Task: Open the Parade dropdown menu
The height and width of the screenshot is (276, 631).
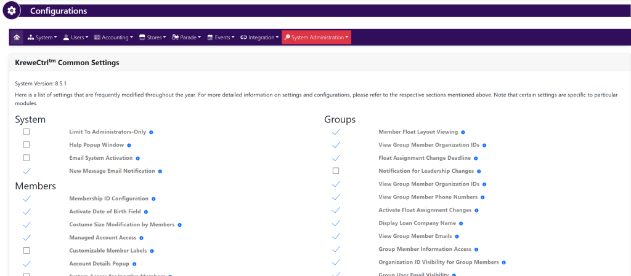Action: [186, 37]
